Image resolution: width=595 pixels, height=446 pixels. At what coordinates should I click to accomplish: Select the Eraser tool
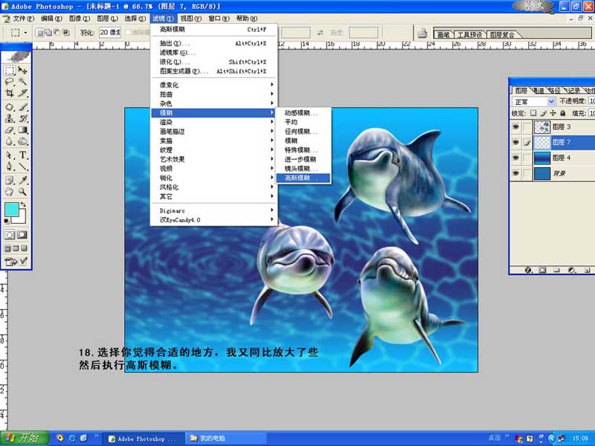pyautogui.click(x=10, y=130)
